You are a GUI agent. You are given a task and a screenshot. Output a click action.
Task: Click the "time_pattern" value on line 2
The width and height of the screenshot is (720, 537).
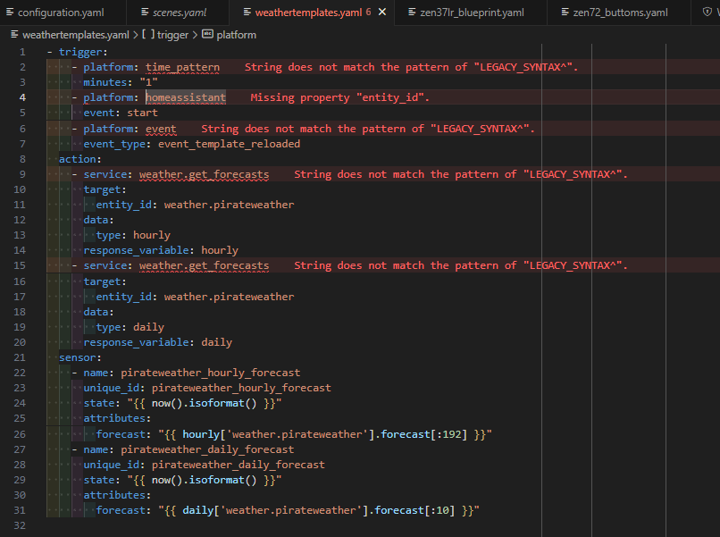point(183,67)
